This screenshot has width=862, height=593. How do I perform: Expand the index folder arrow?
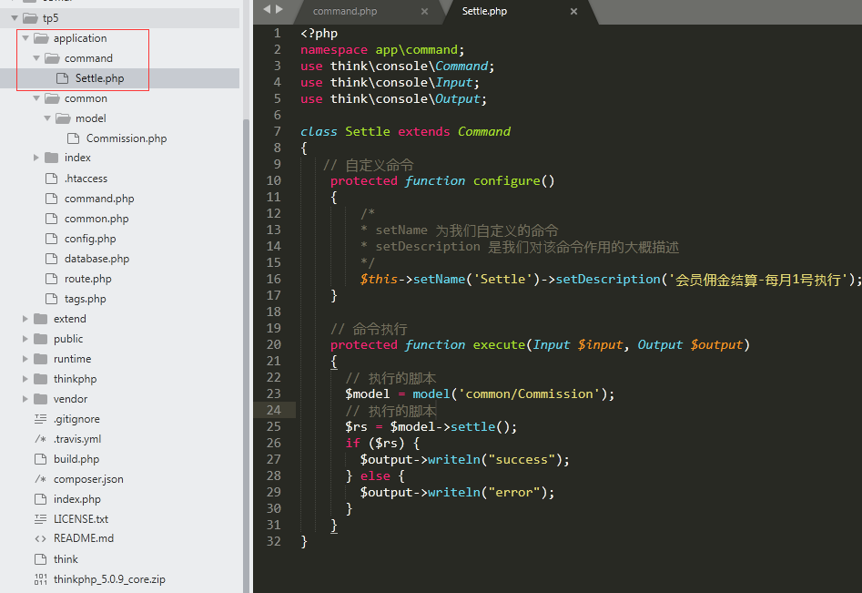(36, 158)
